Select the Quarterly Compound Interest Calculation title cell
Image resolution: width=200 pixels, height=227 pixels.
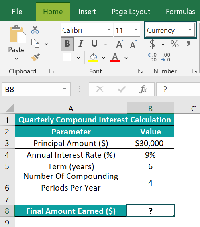point(95,120)
